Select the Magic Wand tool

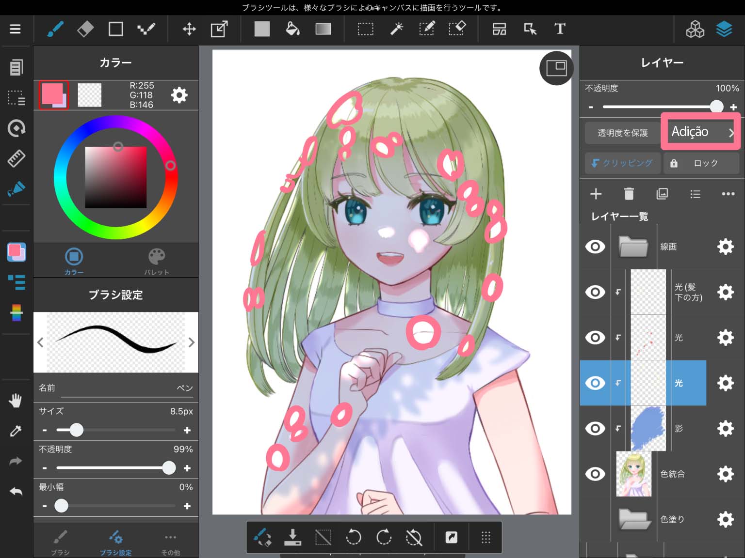[397, 29]
